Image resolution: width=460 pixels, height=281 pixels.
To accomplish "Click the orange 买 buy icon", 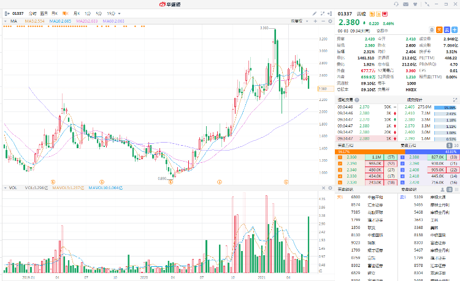I will 440,28.
